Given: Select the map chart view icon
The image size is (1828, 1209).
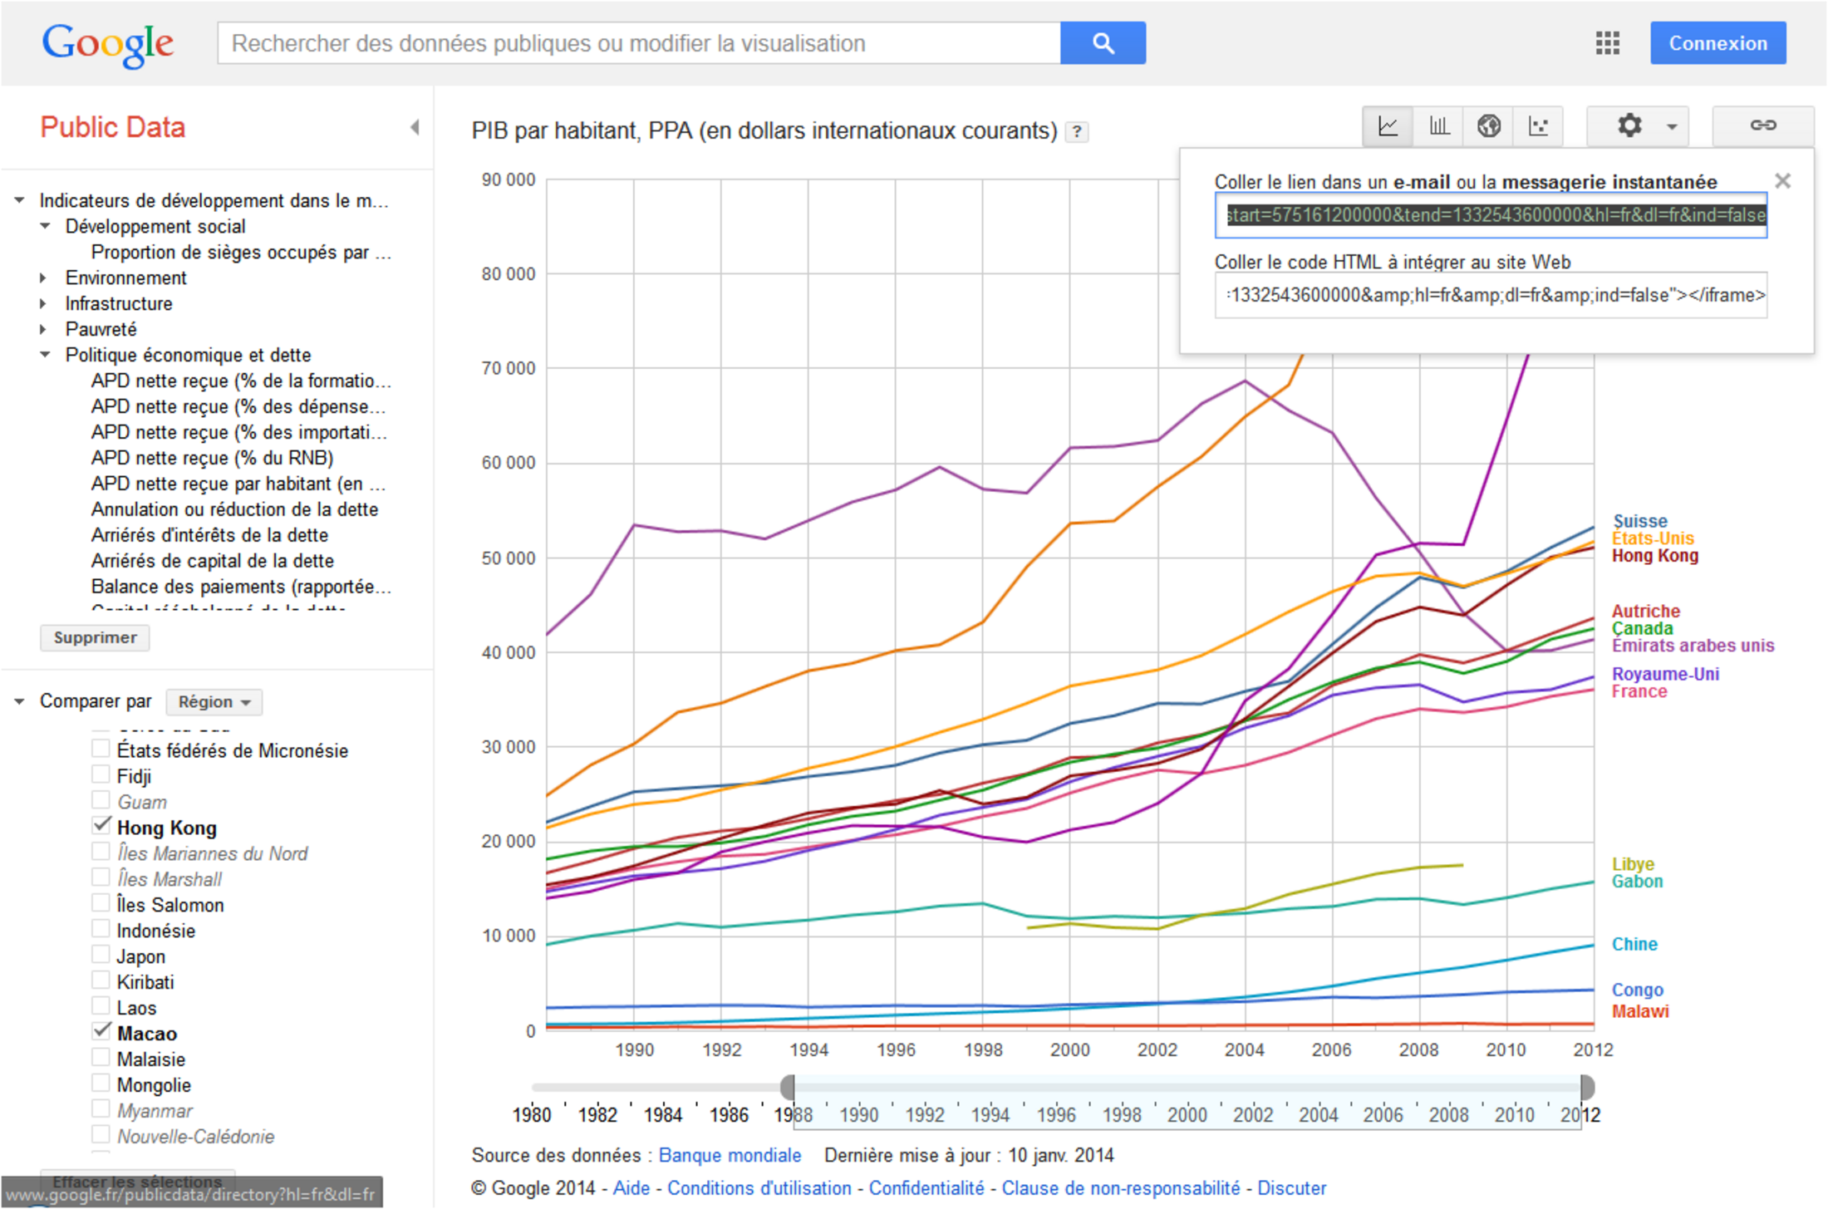Looking at the screenshot, I should coord(1488,126).
